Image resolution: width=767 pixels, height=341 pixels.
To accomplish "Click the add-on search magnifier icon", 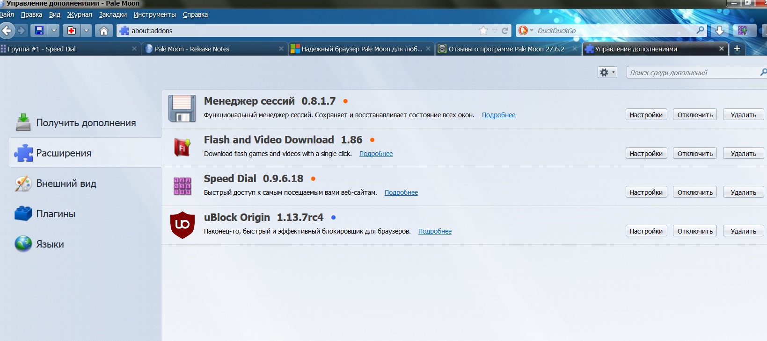I will click(x=763, y=72).
